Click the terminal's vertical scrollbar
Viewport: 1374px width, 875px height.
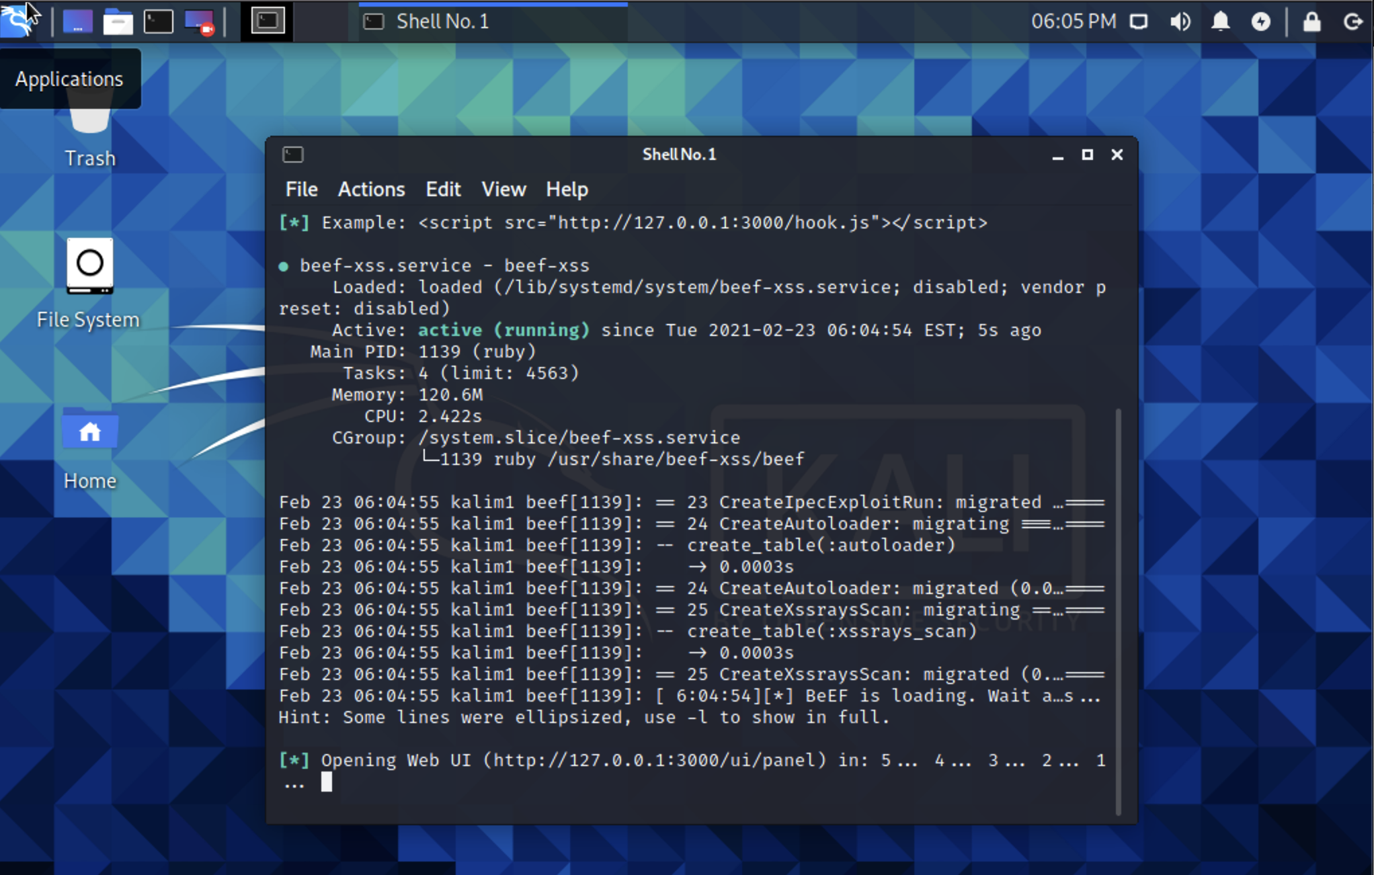click(x=1119, y=610)
